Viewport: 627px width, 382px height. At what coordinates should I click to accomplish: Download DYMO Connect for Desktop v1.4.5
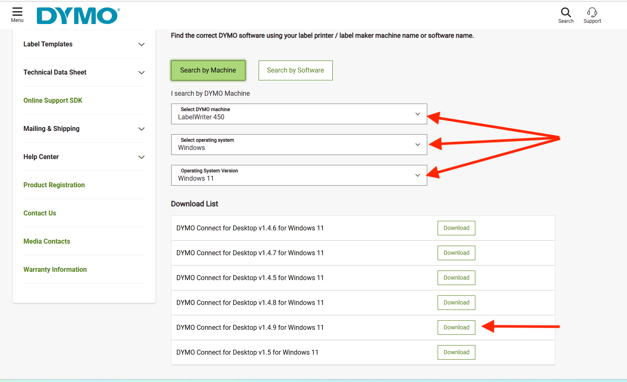[x=456, y=278]
